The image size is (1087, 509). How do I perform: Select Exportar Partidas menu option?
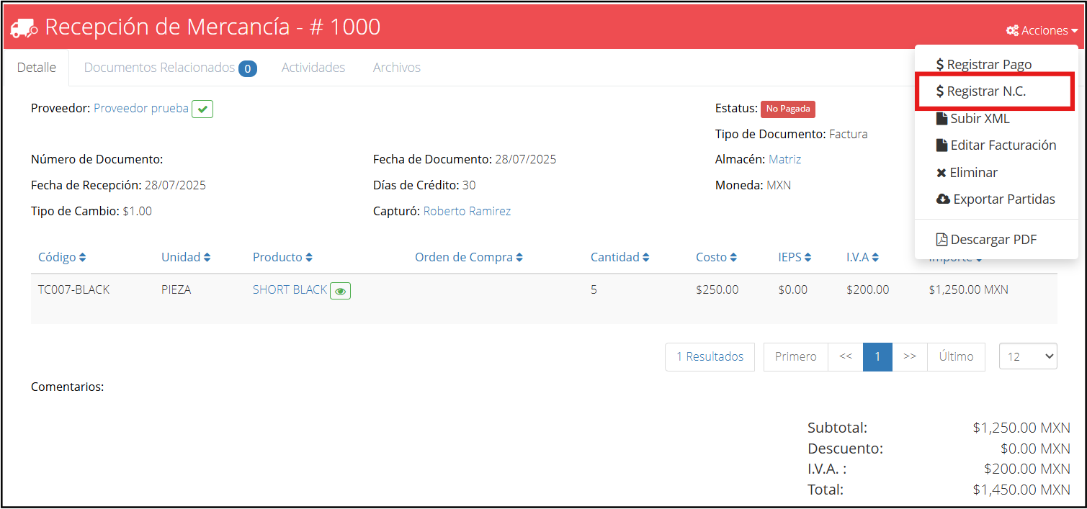(996, 199)
